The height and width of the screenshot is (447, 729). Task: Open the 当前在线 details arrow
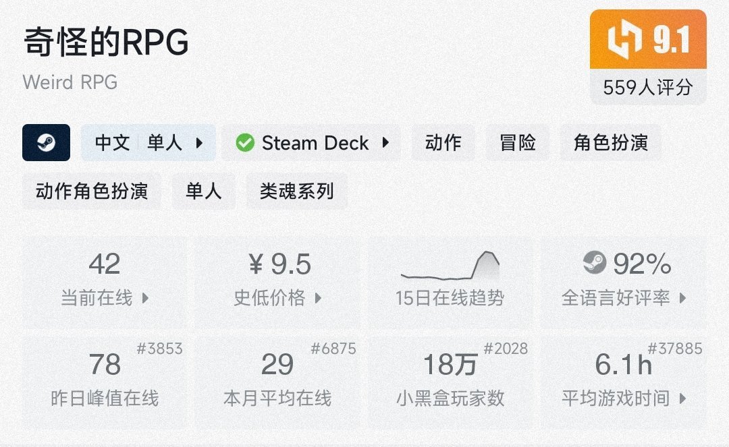point(145,298)
